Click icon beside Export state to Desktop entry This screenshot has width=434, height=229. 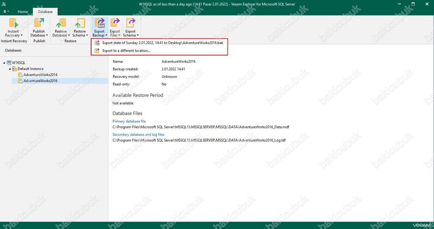[x=97, y=43]
